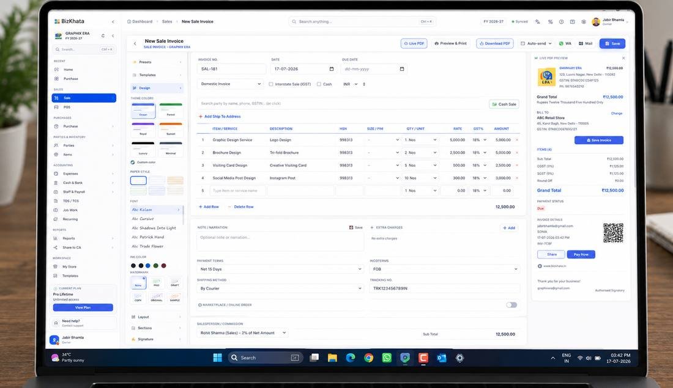Open Google Chrome from the taskbar
673x388 pixels.
click(369, 357)
